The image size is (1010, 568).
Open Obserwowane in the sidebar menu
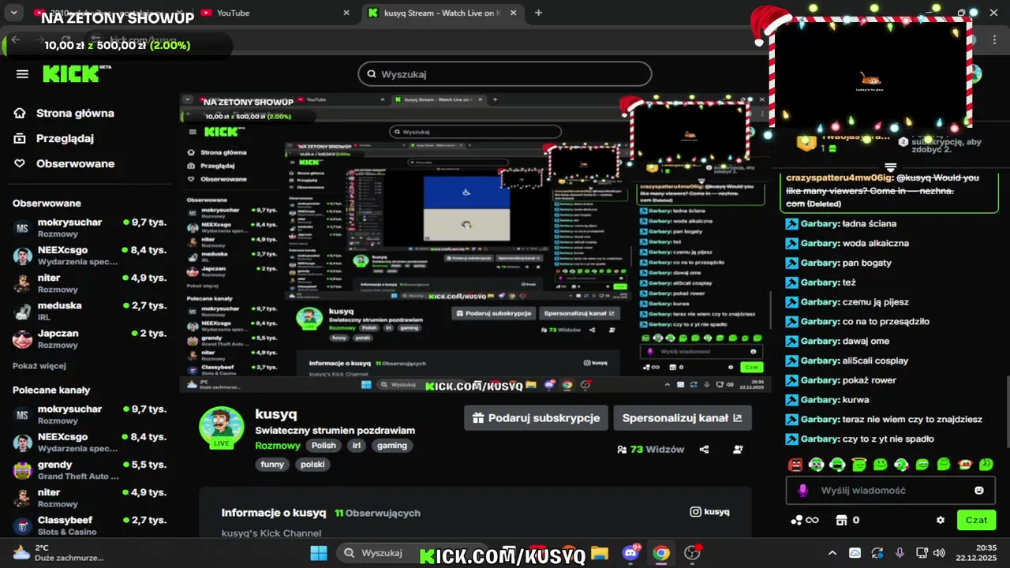click(65, 163)
